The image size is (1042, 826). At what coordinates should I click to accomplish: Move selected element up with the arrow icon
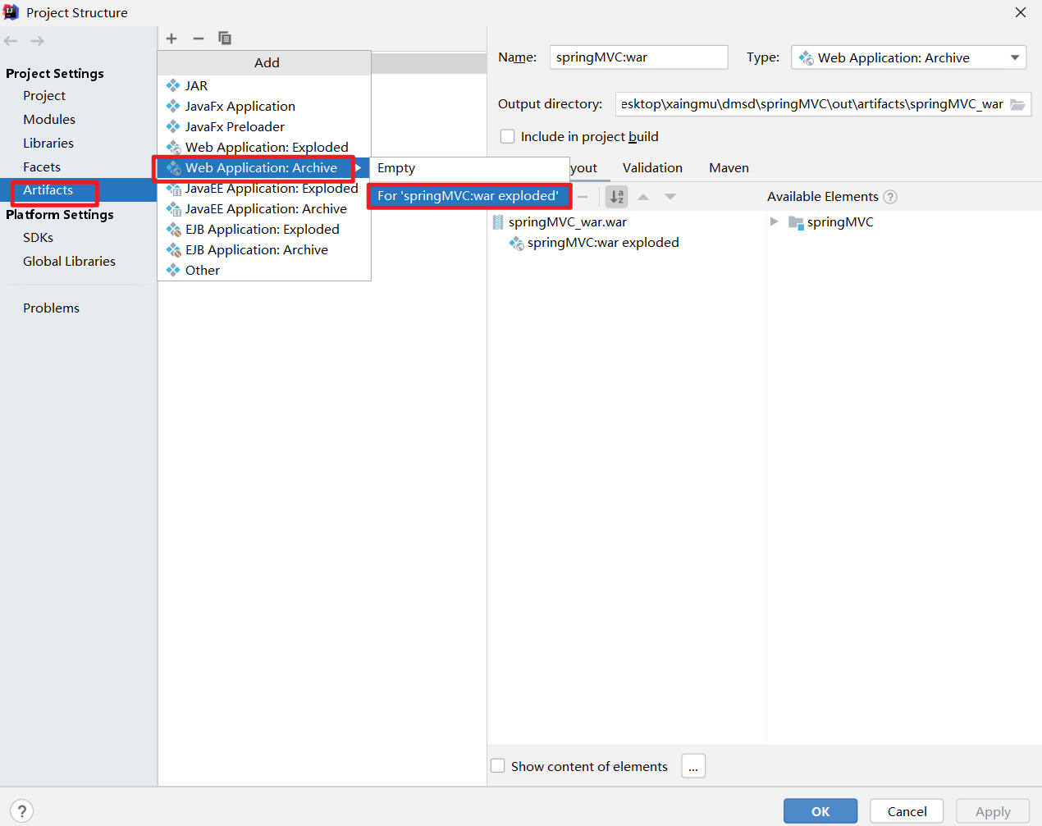point(643,196)
